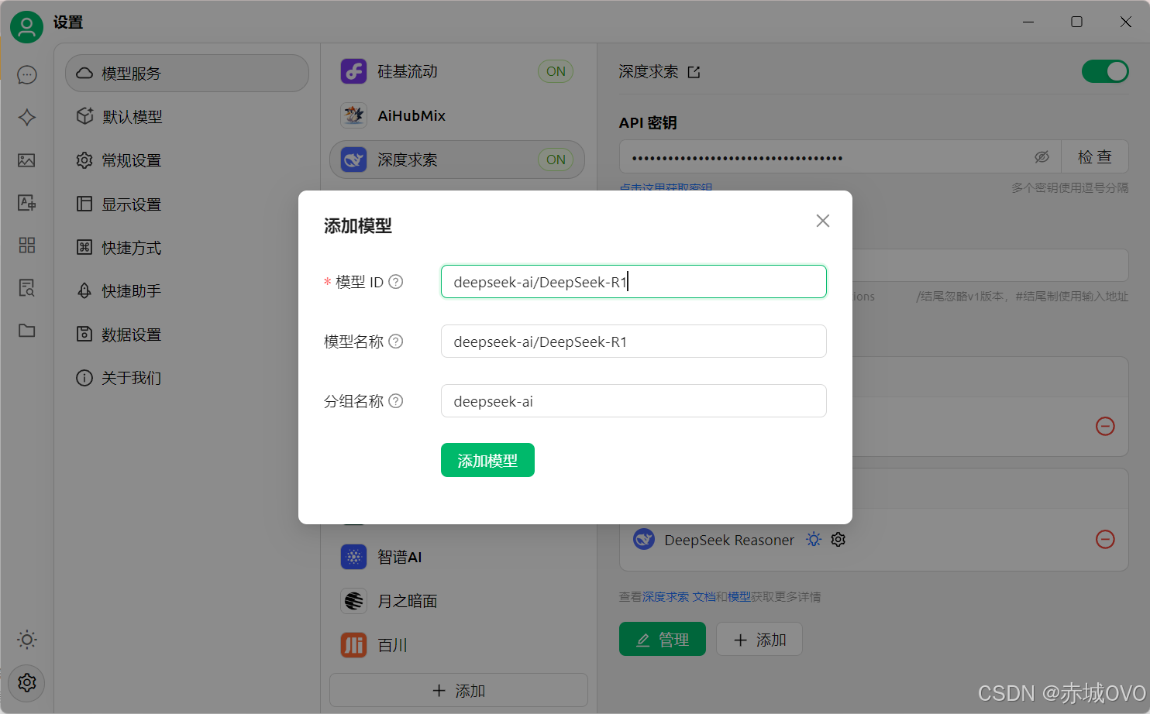
Task: Select 常规设置 settings menu
Action: (187, 160)
